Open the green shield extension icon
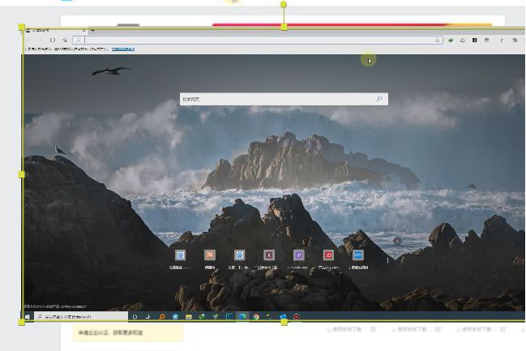Screen dimensions: 526x351 coord(451,40)
